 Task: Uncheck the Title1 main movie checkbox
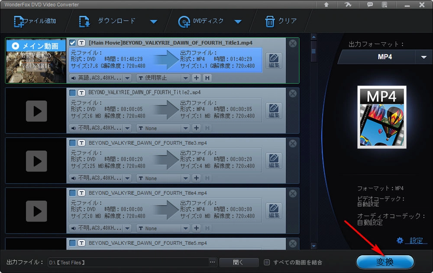coord(72,43)
